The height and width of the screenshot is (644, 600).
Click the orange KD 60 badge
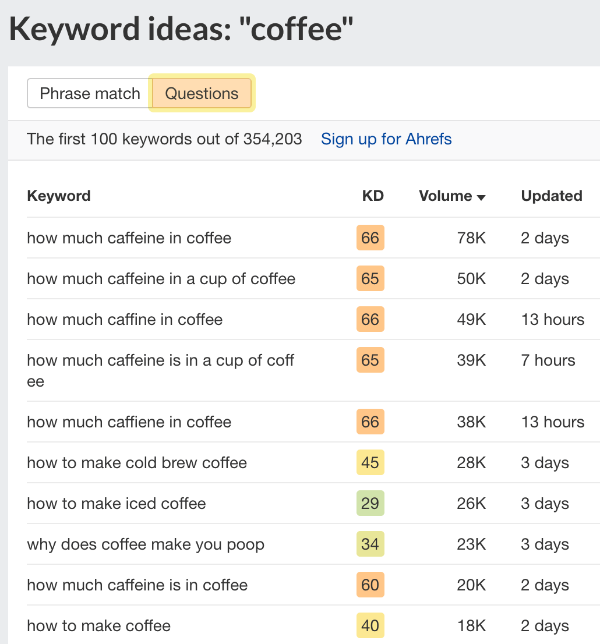point(370,585)
